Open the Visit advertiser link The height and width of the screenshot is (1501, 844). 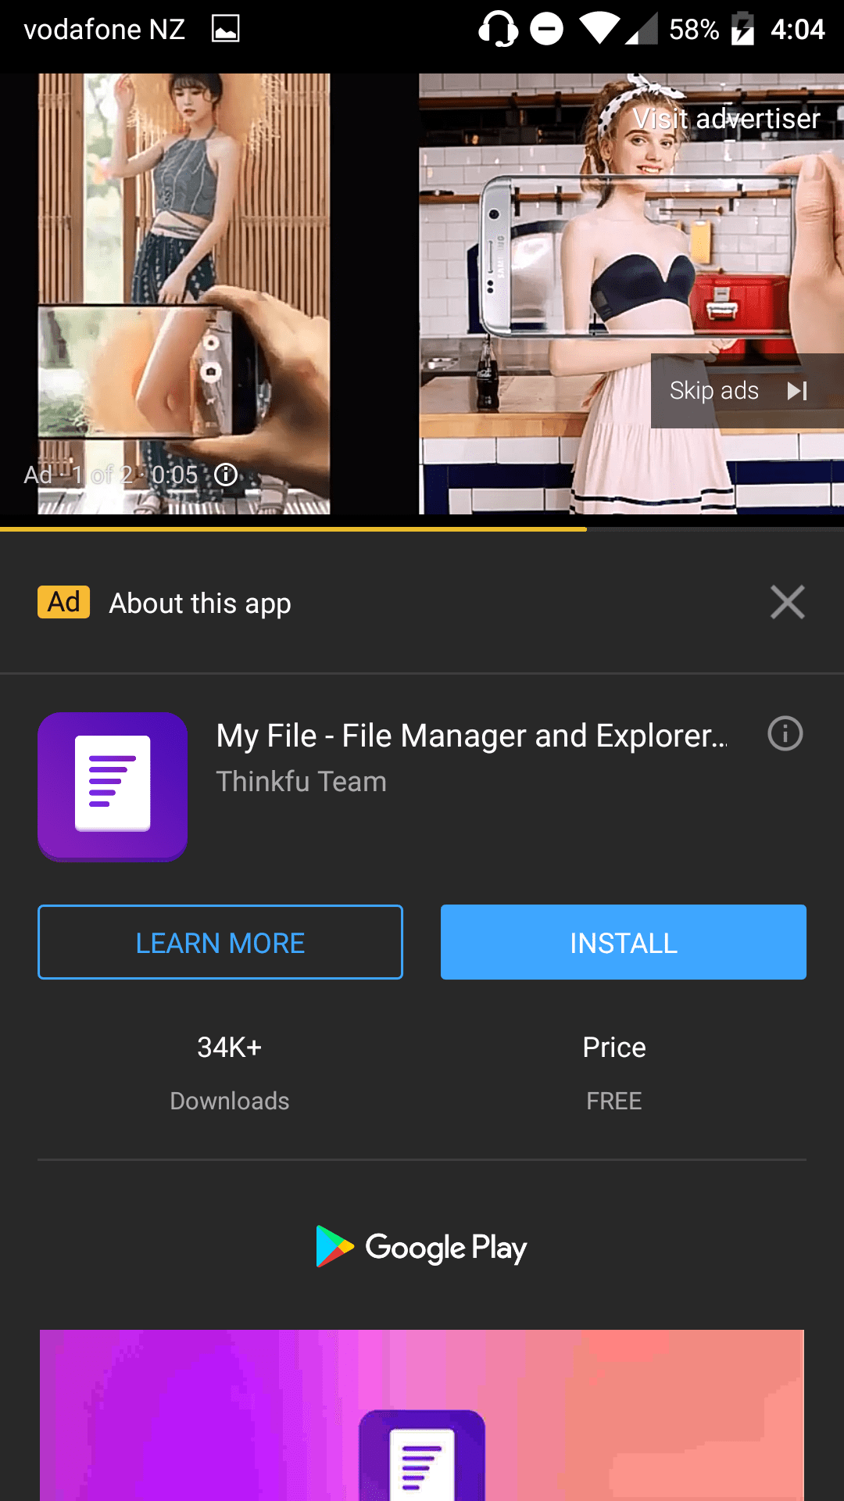(726, 119)
